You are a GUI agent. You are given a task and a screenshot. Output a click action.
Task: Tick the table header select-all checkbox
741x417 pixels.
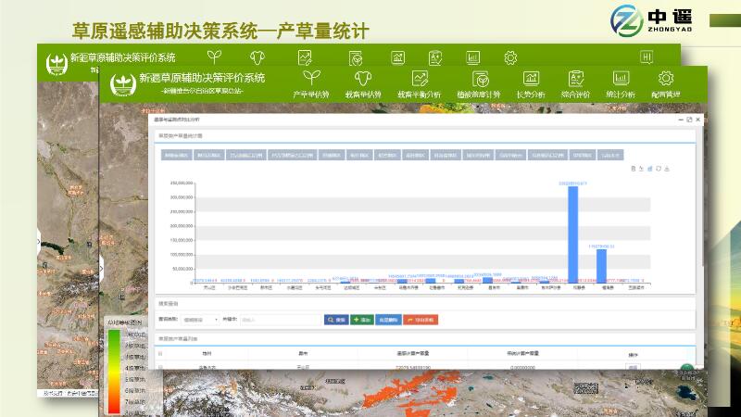click(x=160, y=354)
